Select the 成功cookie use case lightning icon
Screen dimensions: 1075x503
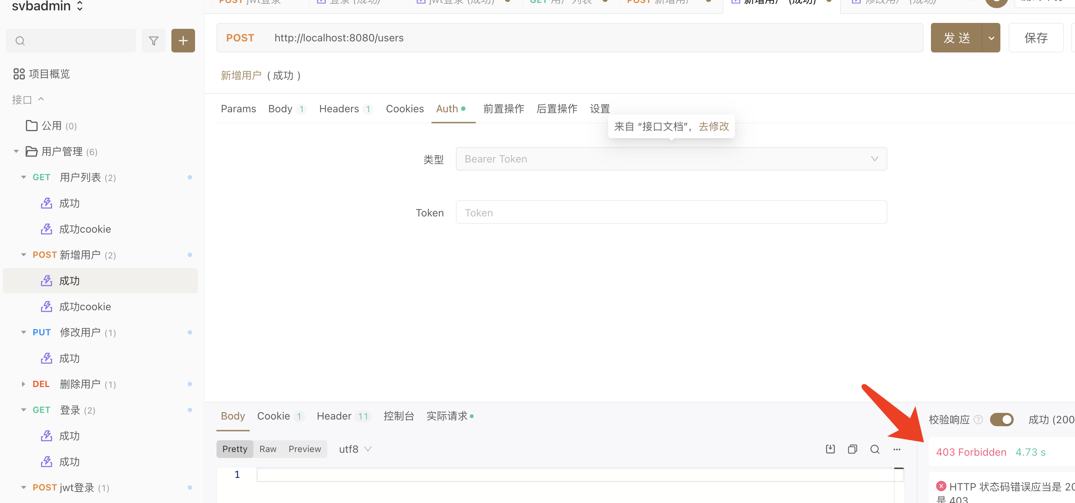[47, 229]
